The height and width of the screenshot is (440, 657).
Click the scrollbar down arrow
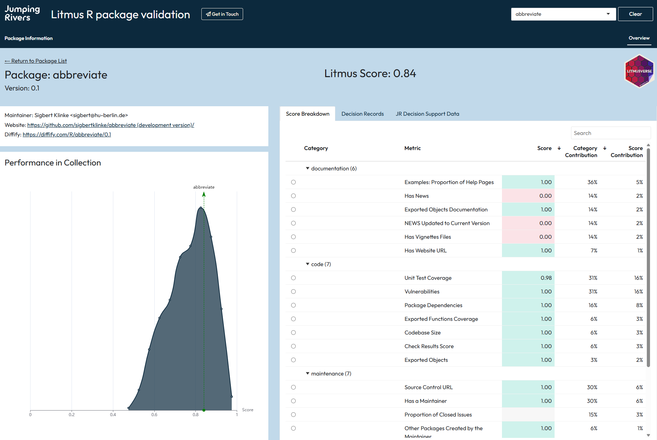click(648, 435)
